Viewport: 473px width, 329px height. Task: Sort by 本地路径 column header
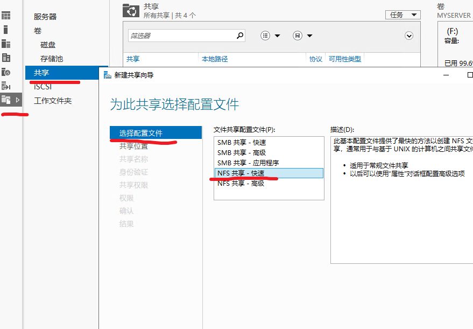tap(215, 59)
